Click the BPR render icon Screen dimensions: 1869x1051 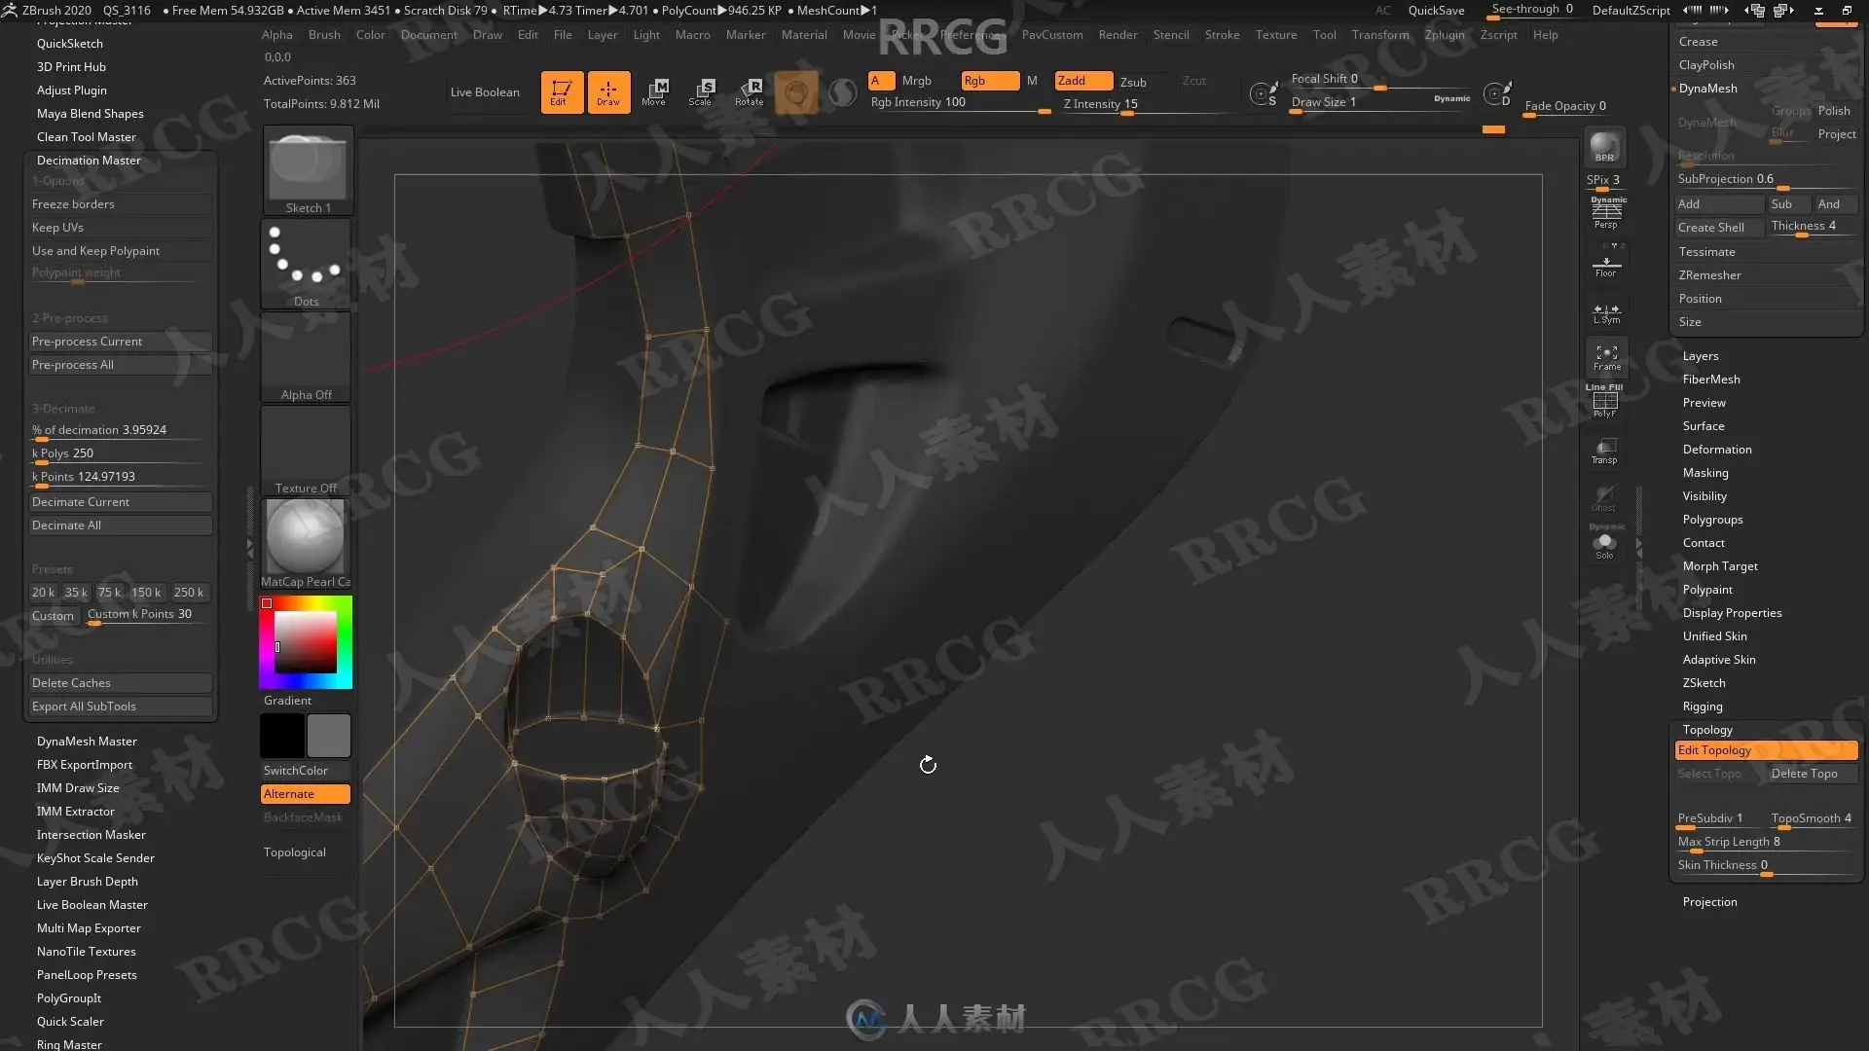1604,148
